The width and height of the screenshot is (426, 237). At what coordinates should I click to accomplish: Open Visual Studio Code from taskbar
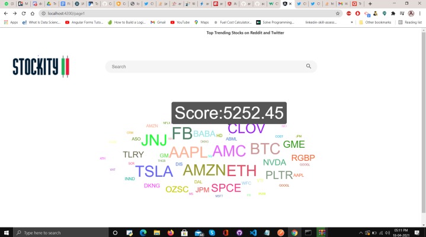(x=253, y=233)
